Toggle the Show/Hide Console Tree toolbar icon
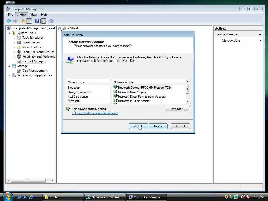This screenshot has height=201, width=268. pos(29,21)
